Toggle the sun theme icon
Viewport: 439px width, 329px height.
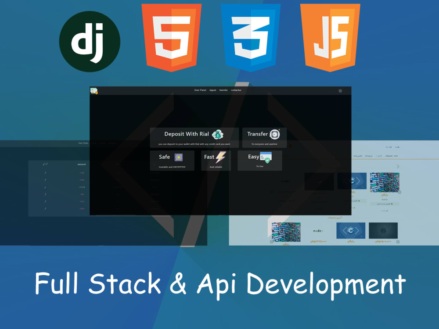click(x=340, y=91)
